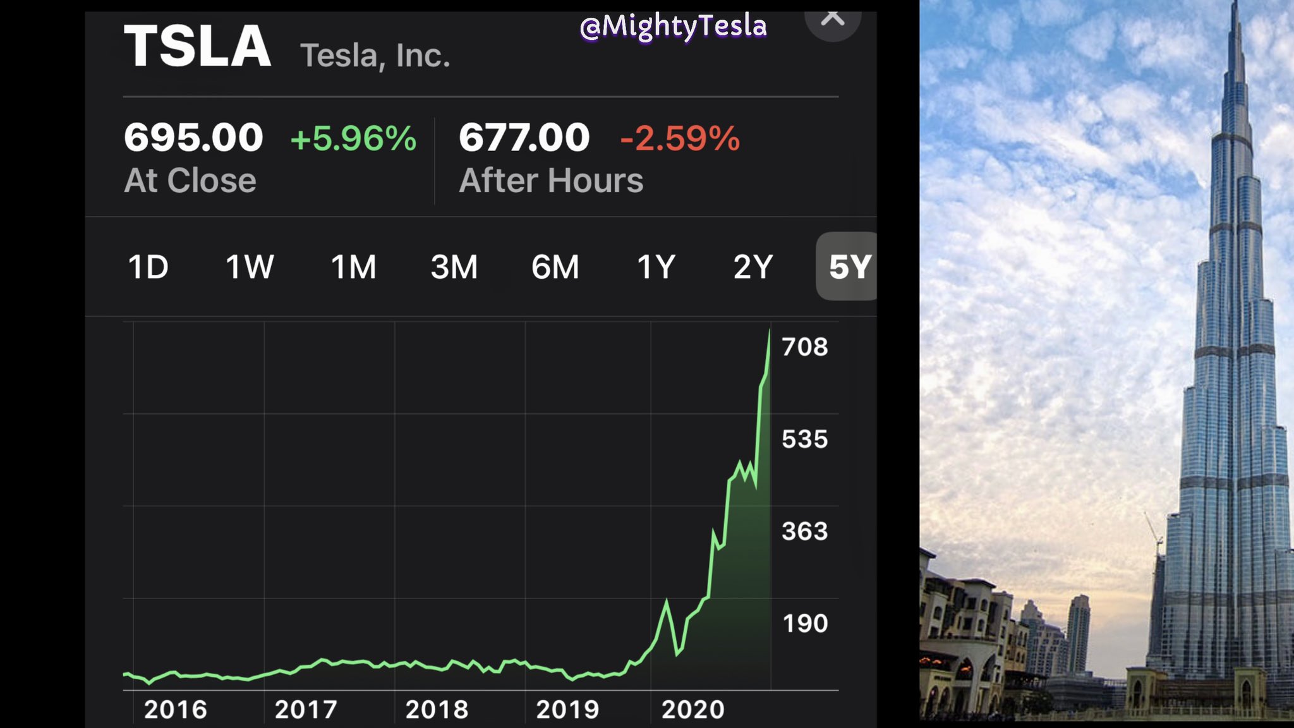Click the highlighted 5Y range tab
This screenshot has height=728, width=1294.
(x=849, y=267)
